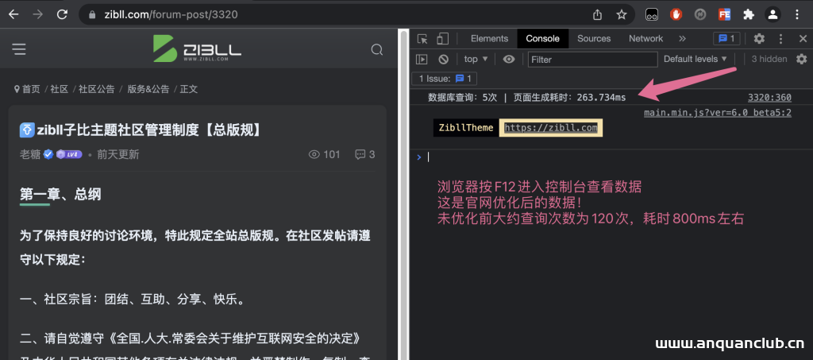The image size is (813, 360).
Task: Click the issues counter badge in tab bar
Action: coord(726,38)
